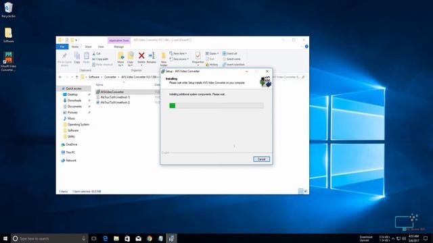Open the Software folder on desktop
Screen dimensions: 433x243
point(8,35)
